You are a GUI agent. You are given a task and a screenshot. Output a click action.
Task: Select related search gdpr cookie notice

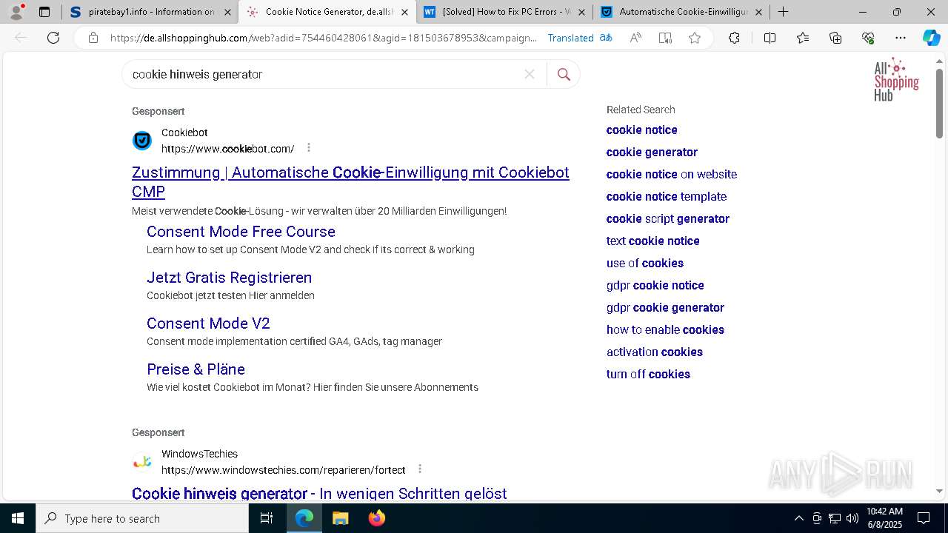(655, 285)
